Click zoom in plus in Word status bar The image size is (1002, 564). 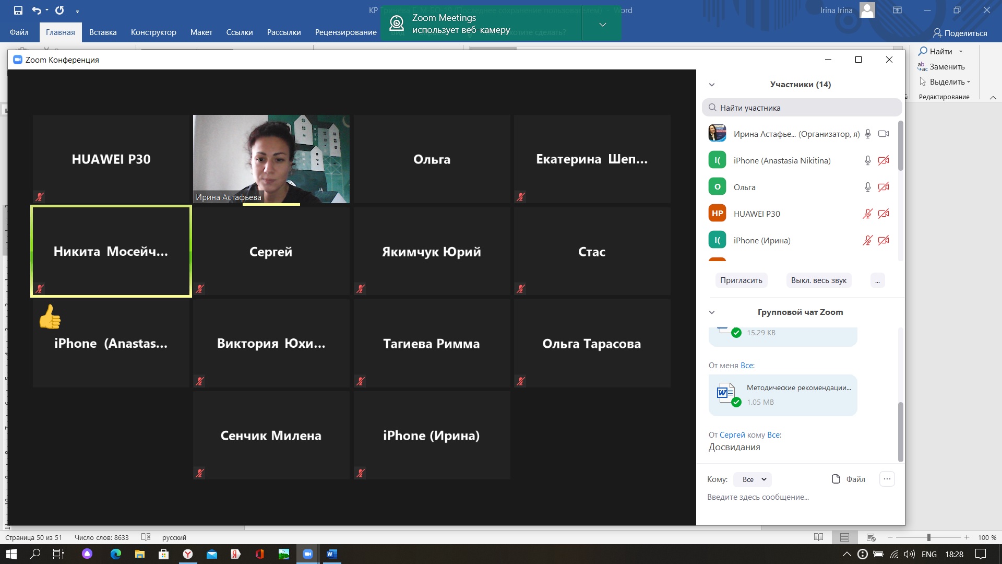967,537
